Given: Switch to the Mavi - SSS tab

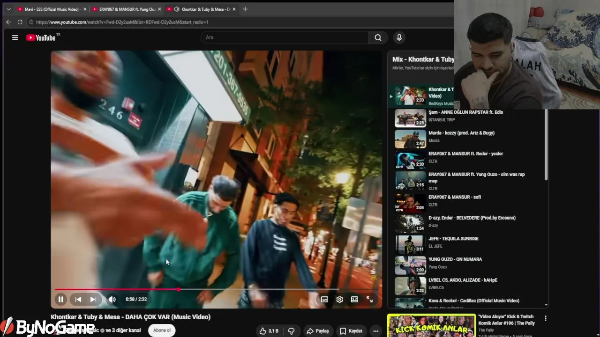Looking at the screenshot, I should tap(52, 9).
